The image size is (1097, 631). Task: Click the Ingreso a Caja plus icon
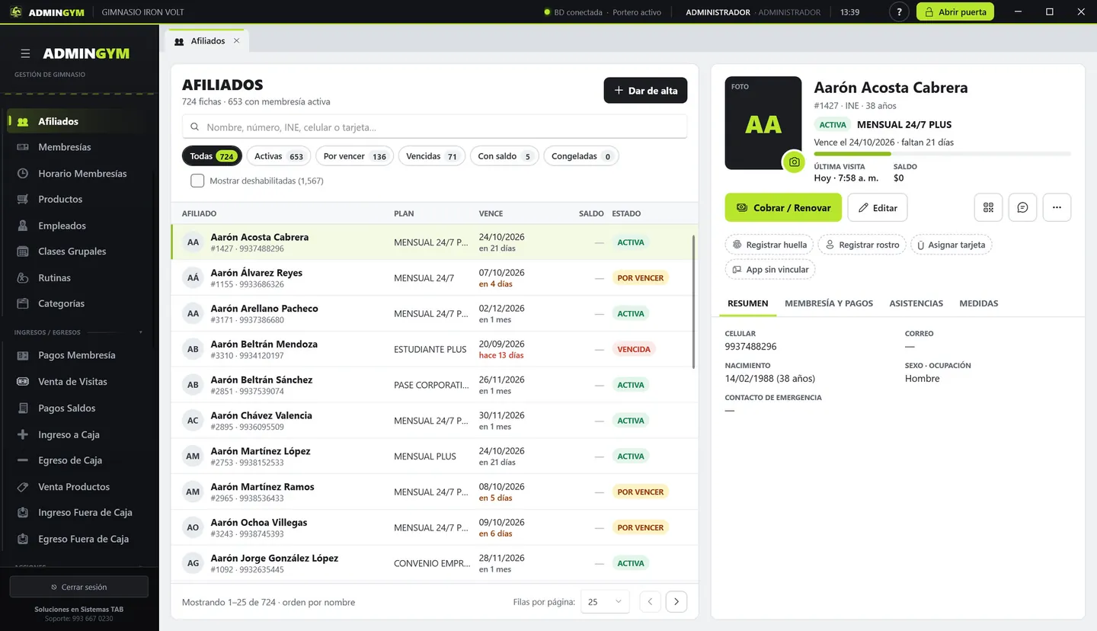23,434
